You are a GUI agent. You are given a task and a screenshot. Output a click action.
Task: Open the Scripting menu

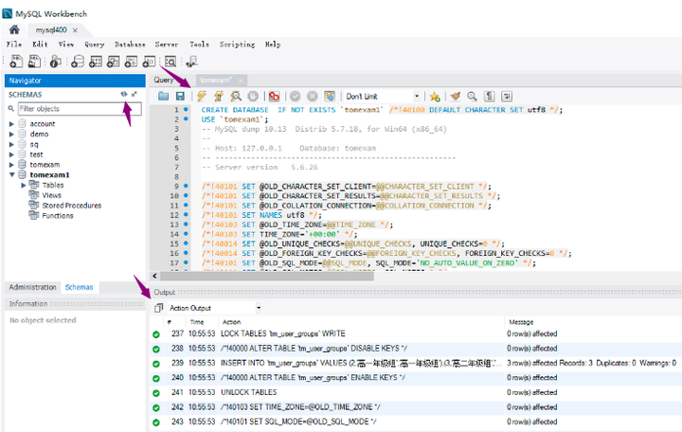click(x=237, y=45)
